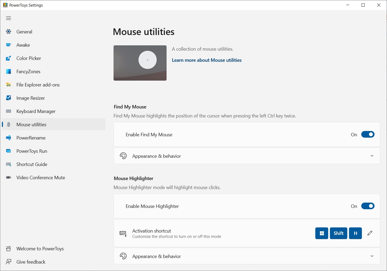Expand Find My Mouse Appearance & behavior
The image size is (387, 271).
pos(372,156)
